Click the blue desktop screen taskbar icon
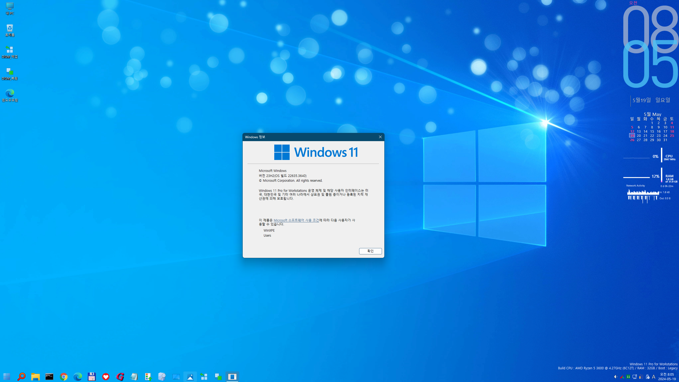 click(x=176, y=376)
